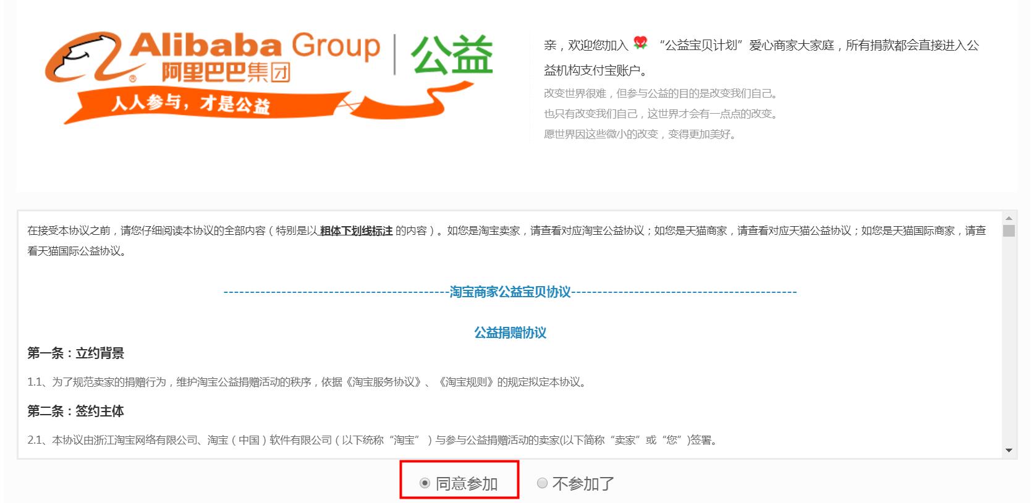Image resolution: width=1034 pixels, height=503 pixels.
Task: Click the agreement box scrollbar thumb
Action: coord(1009,230)
